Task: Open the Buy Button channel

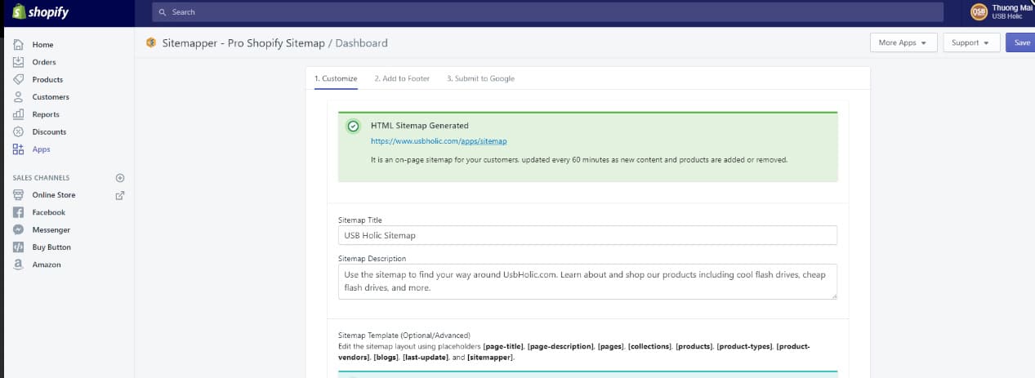Action: [x=51, y=247]
